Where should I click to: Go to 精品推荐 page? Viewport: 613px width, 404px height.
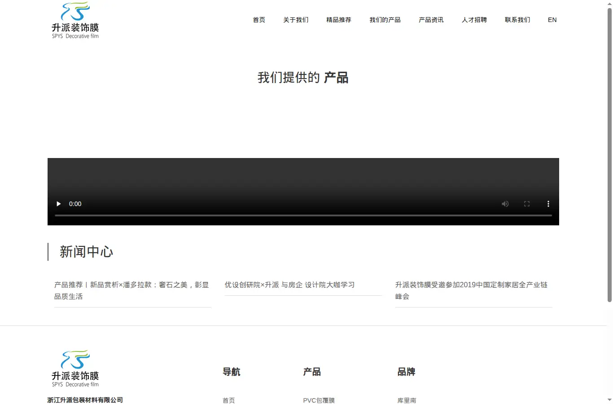point(339,20)
